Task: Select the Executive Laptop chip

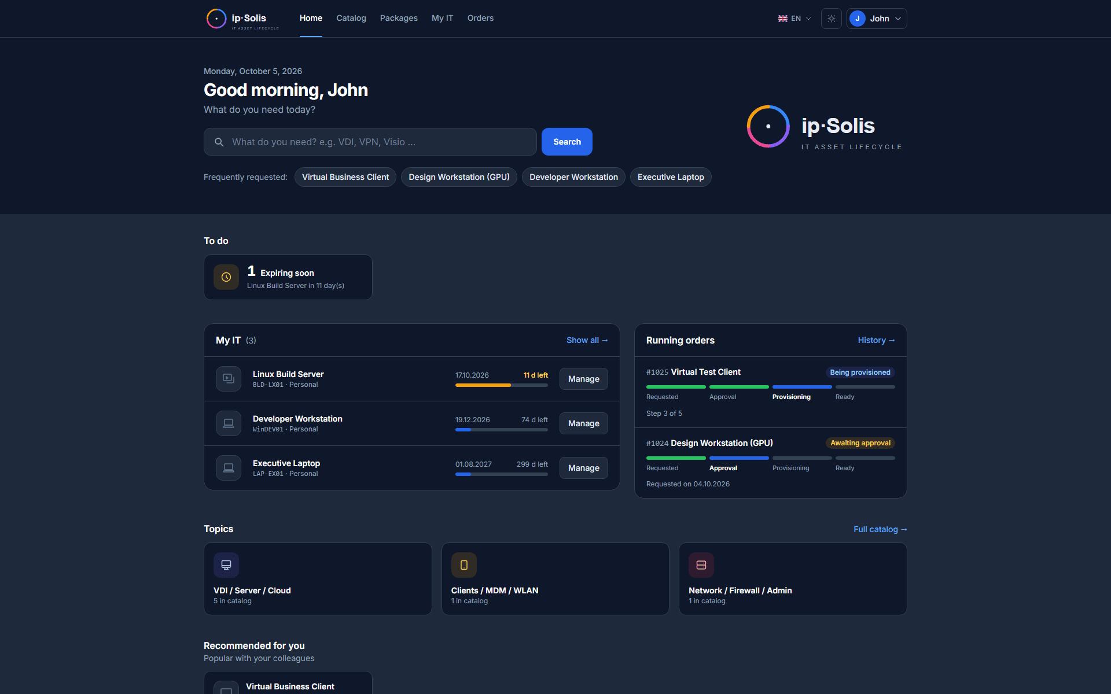Action: pos(671,177)
